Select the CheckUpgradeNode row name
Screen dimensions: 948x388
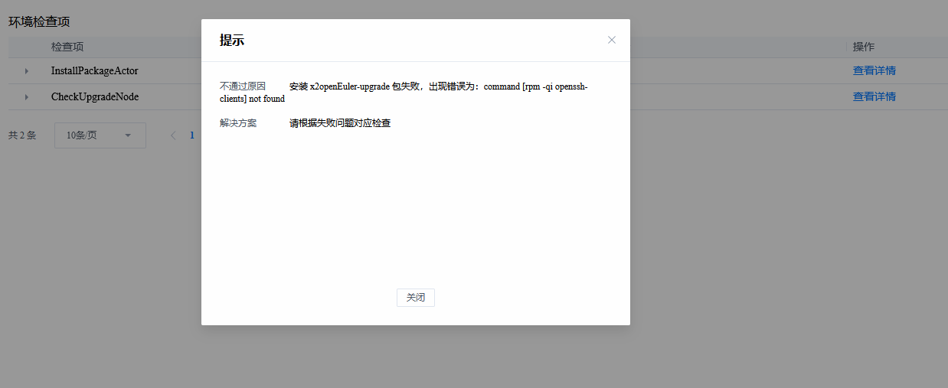(94, 96)
